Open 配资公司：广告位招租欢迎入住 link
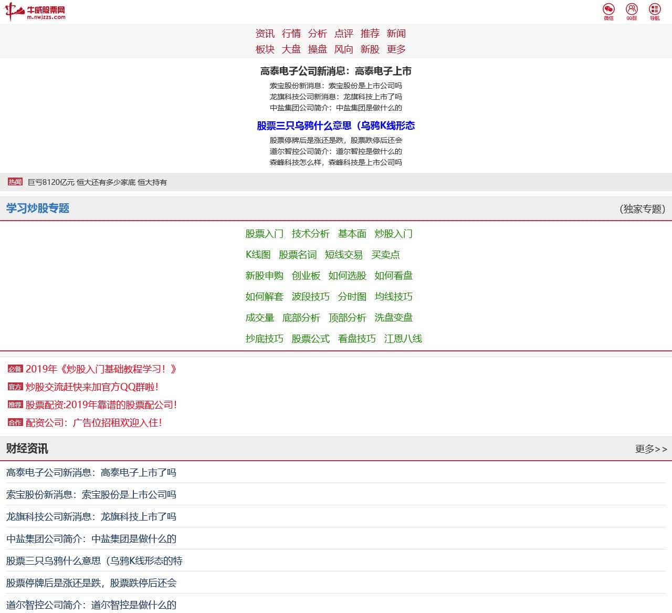Screen dimensions: 672x613 (94, 423)
